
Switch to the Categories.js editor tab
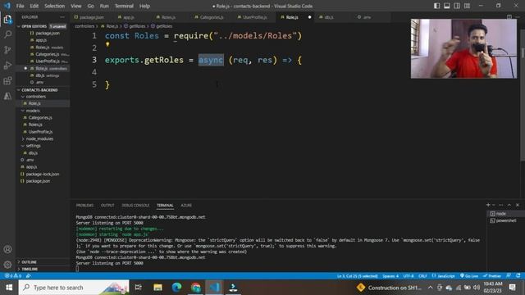(211, 17)
